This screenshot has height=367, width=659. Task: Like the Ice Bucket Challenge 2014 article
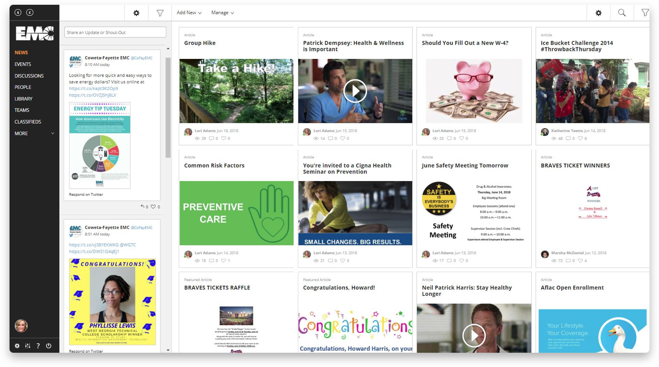coord(580,138)
